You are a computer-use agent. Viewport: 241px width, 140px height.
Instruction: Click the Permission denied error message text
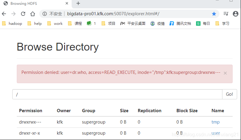[121, 72]
